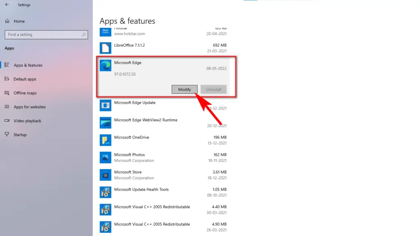Viewport: 420px width, 236px height.
Task: Click the 692 MB size of LibreOffice
Action: click(x=220, y=45)
